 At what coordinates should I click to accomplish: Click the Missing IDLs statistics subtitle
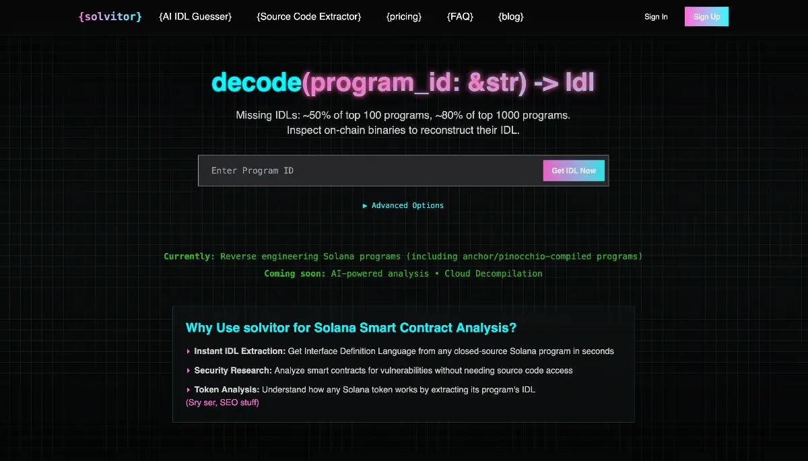(403, 115)
